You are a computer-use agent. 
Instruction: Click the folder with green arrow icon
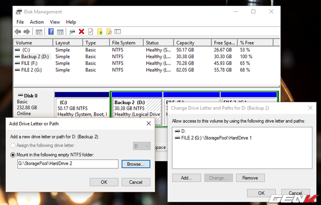(100, 32)
